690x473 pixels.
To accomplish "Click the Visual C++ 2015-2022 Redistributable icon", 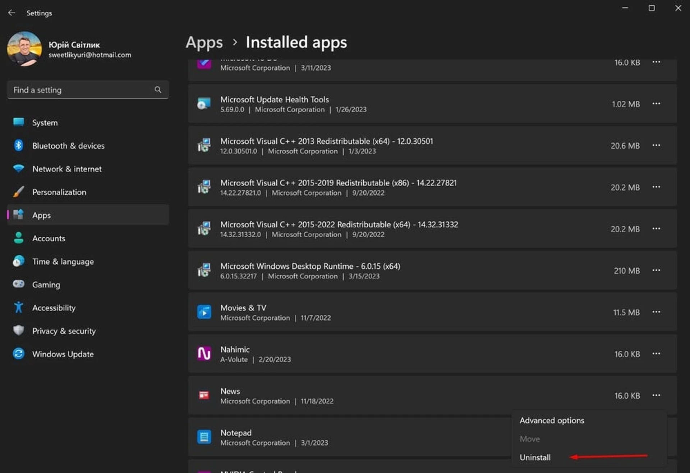I will coord(204,229).
